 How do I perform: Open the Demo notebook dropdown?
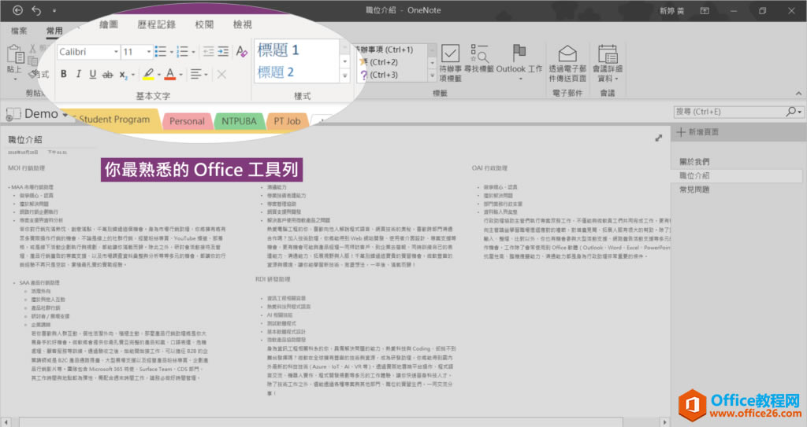[x=65, y=115]
